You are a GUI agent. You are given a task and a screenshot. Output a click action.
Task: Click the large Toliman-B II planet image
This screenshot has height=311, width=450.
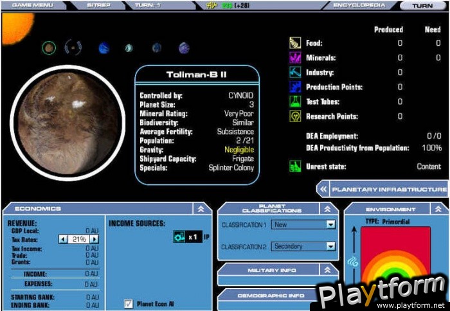(67, 123)
